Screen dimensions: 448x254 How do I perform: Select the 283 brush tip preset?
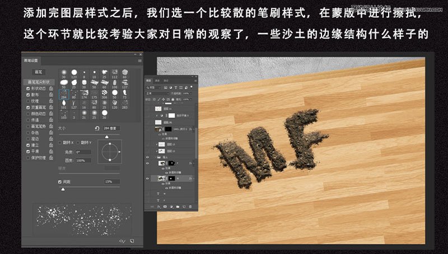pyautogui.click(x=124, y=104)
